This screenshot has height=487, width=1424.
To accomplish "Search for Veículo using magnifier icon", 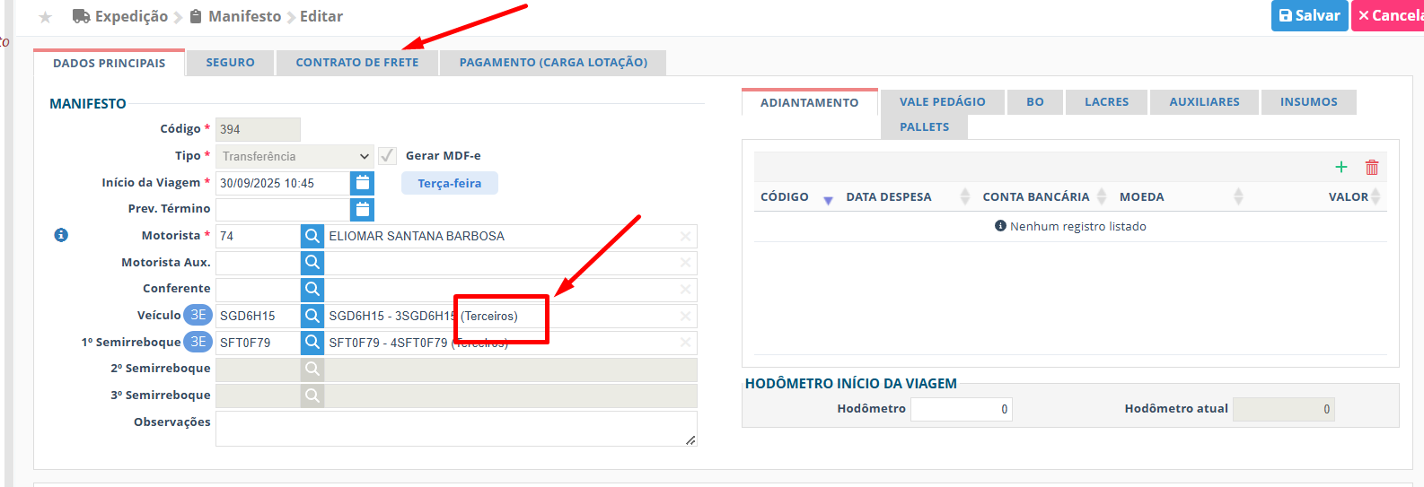I will [x=312, y=316].
